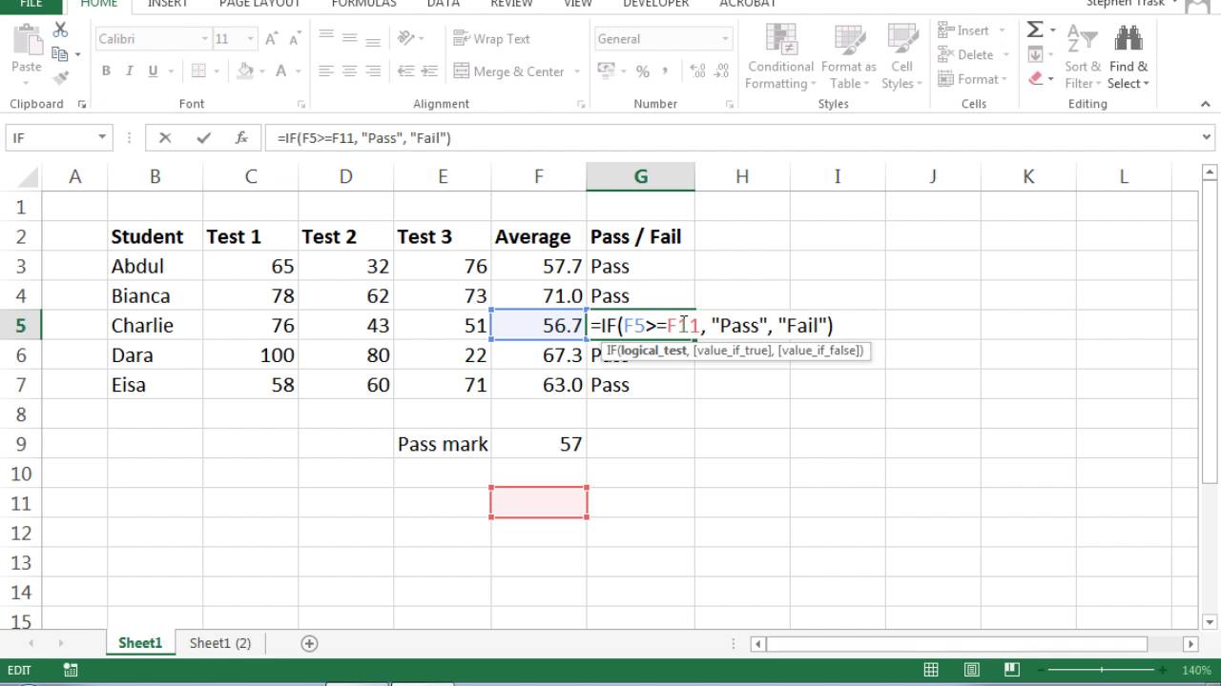The height and width of the screenshot is (686, 1221).
Task: Click the Font Color A icon
Action: (281, 71)
